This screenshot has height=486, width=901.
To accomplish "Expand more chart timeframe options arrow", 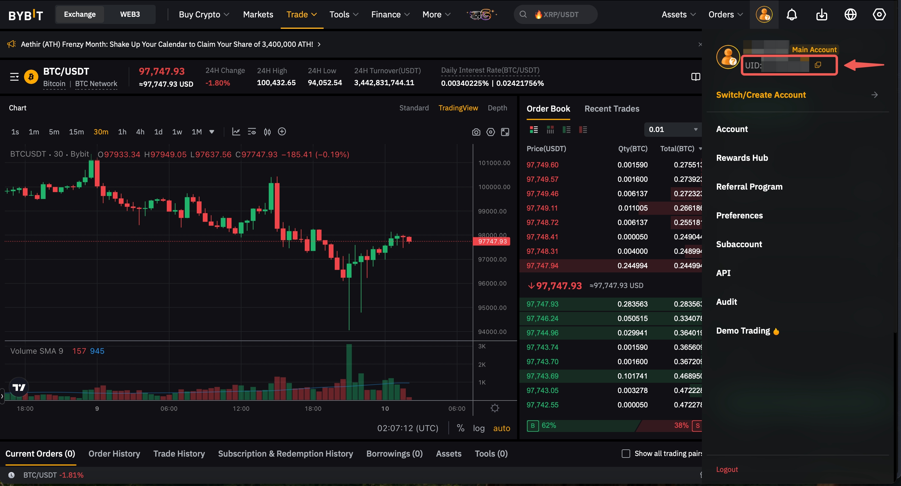I will tap(212, 132).
